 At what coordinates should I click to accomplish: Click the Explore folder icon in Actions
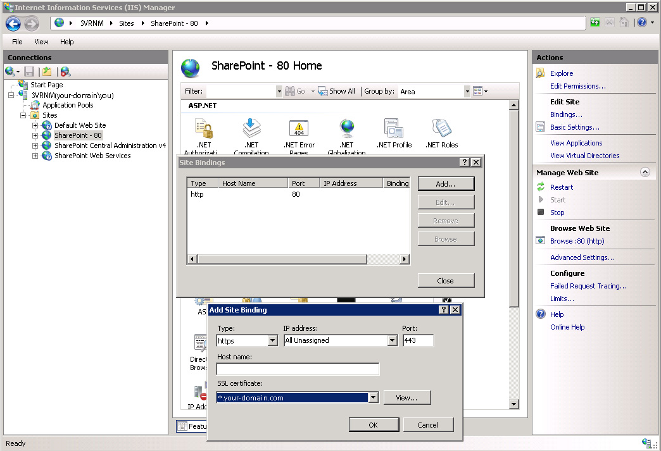pos(541,73)
